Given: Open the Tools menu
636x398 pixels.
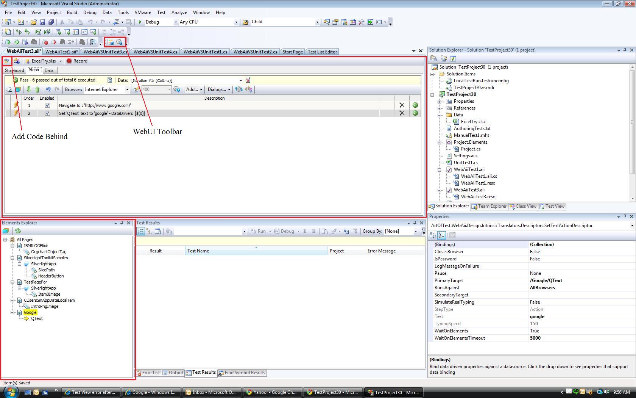Looking at the screenshot, I should click(x=123, y=13).
